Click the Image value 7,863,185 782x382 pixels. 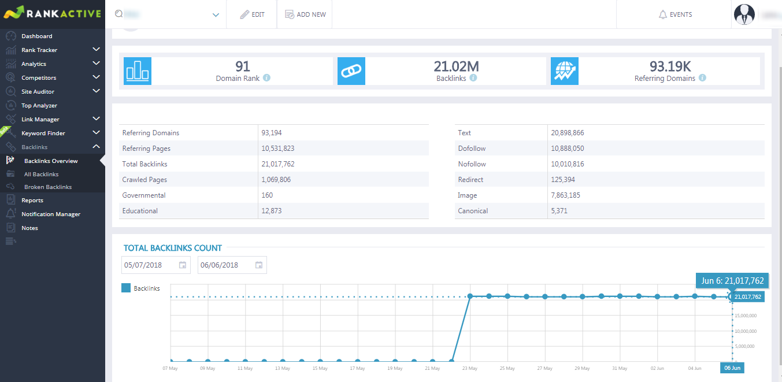(x=565, y=195)
